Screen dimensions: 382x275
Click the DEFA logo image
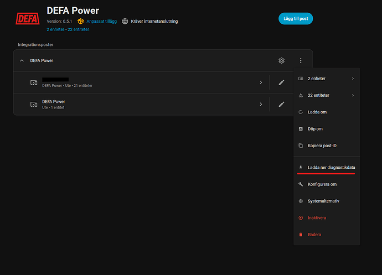pos(28,18)
